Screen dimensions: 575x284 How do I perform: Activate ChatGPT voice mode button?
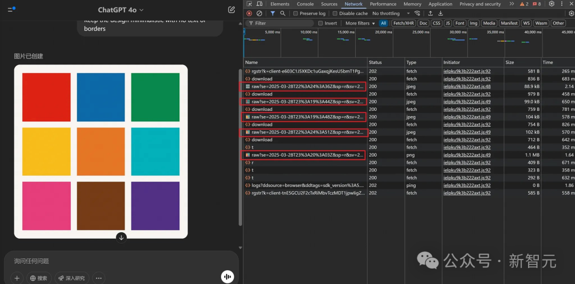[228, 277]
